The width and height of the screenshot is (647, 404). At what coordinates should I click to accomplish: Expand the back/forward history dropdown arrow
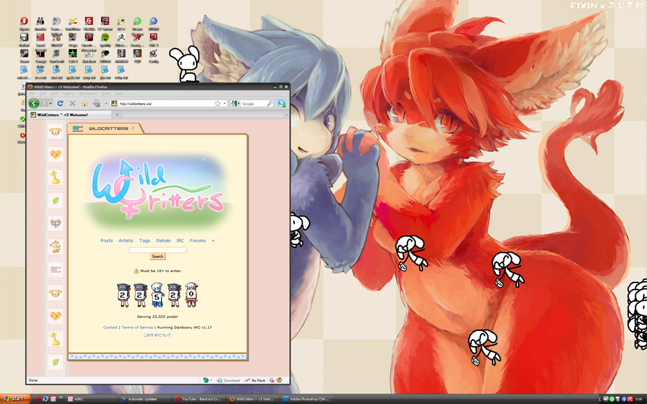pyautogui.click(x=51, y=103)
